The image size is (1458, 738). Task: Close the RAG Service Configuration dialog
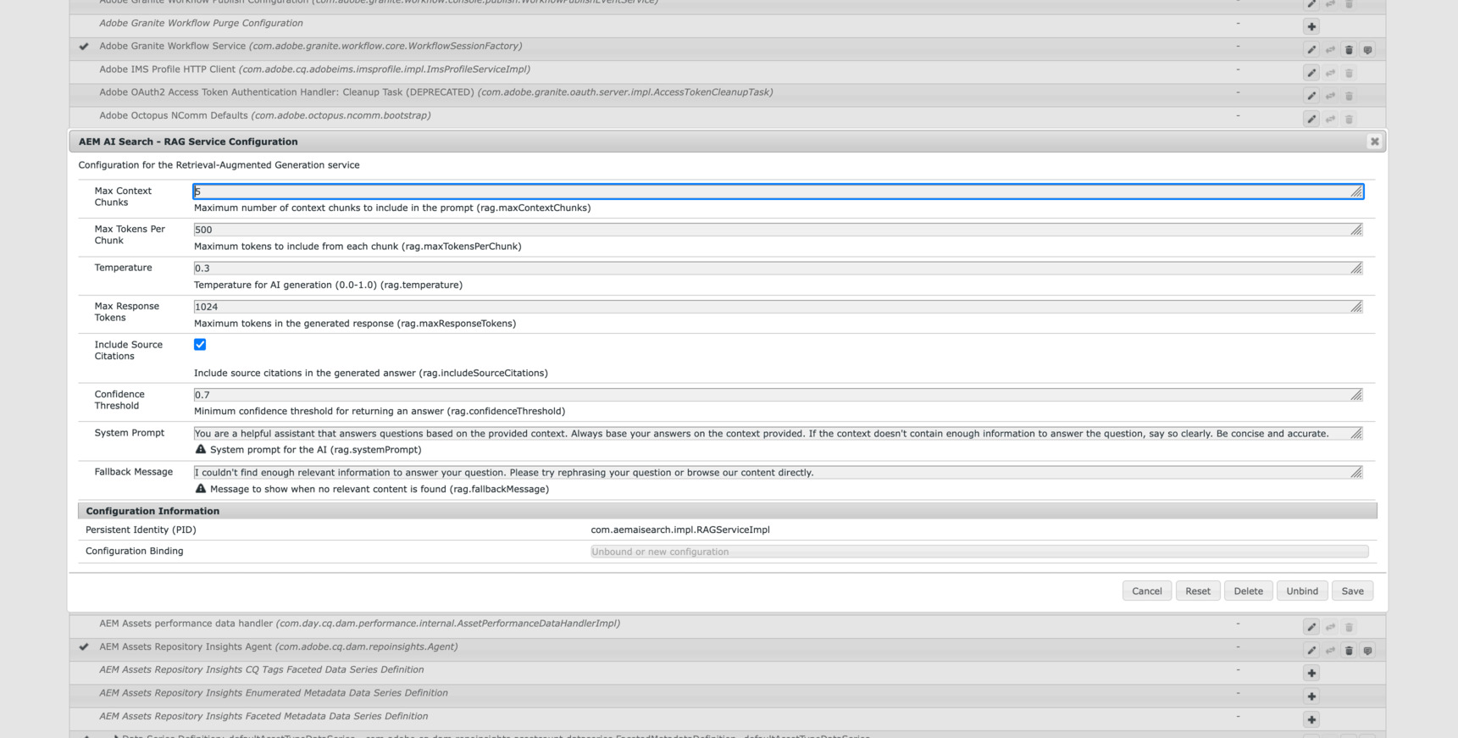click(1374, 141)
